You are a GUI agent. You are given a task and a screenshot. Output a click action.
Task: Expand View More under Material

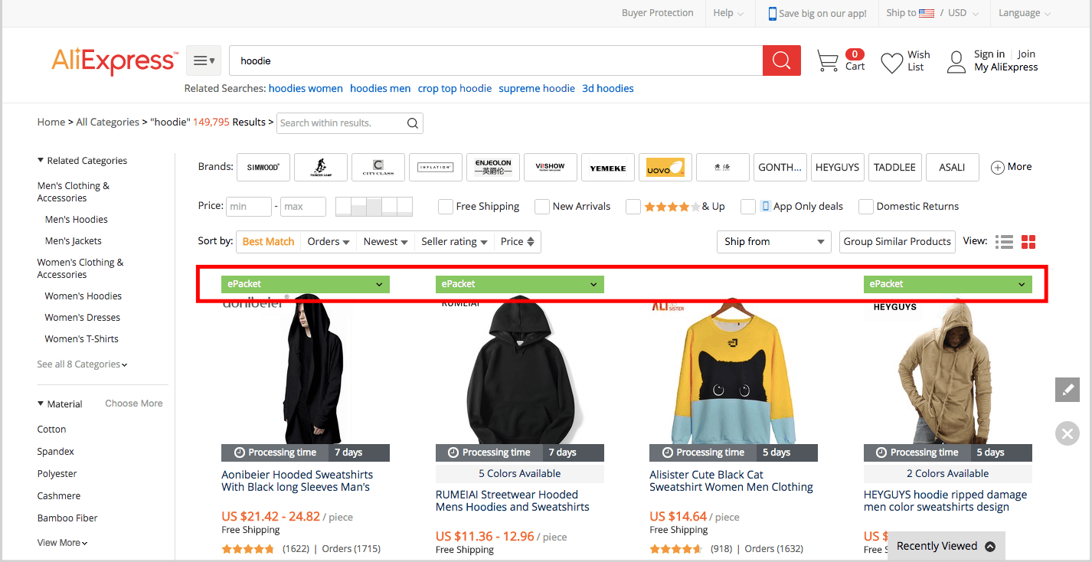63,543
